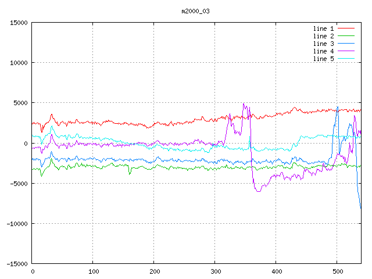The width and height of the screenshot is (372, 279).
Task: Select the -15000 y-axis tick label
Action: point(17,264)
